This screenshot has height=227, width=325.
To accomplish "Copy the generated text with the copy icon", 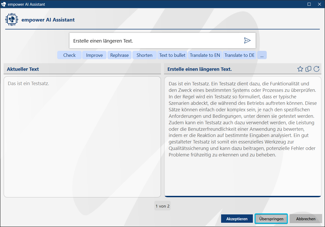I will (x=308, y=69).
